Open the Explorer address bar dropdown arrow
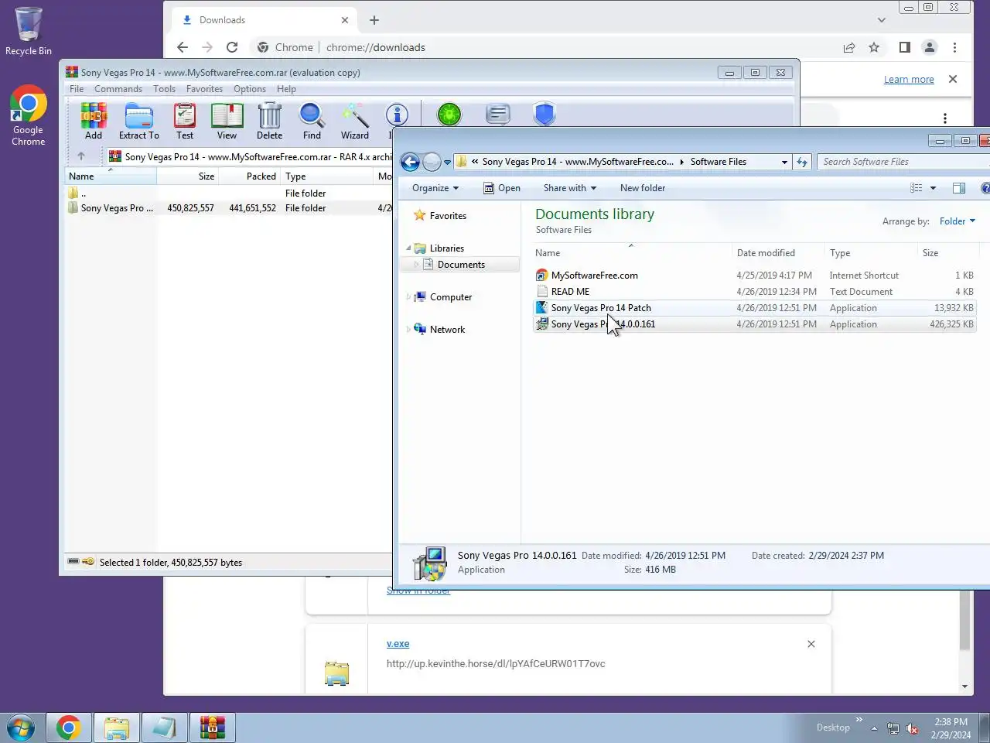The width and height of the screenshot is (990, 743). [x=784, y=162]
